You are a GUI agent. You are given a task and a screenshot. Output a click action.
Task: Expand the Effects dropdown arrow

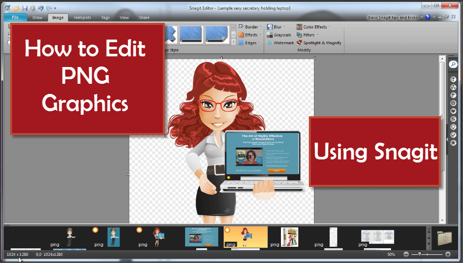click(260, 35)
